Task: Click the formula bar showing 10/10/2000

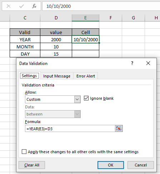Action: pyautogui.click(x=101, y=6)
